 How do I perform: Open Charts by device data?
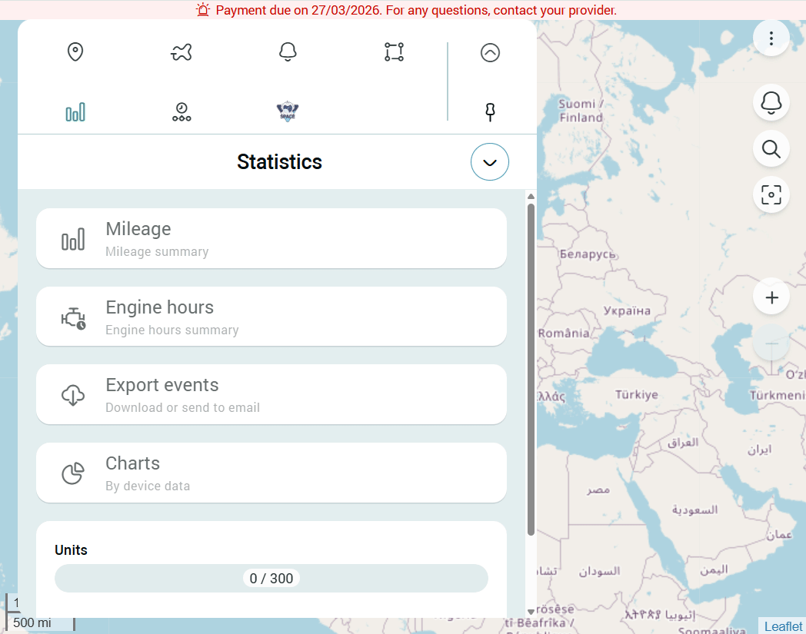(271, 473)
